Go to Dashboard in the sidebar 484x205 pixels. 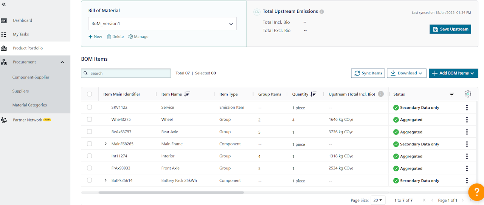[22, 20]
